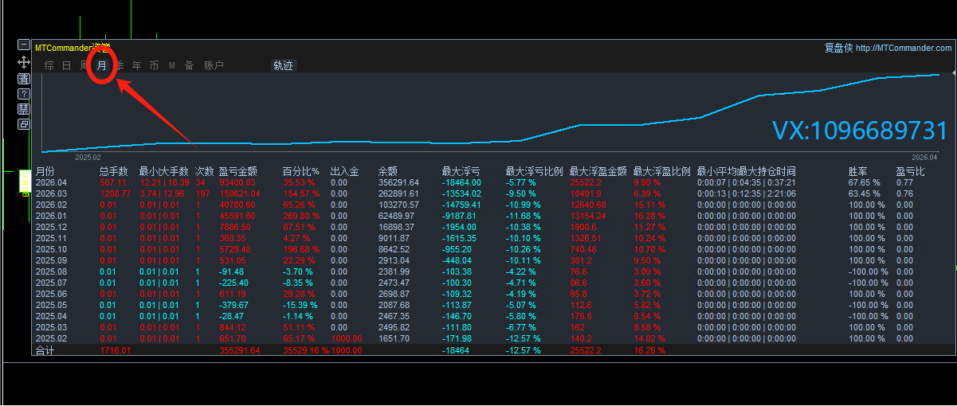Open the 备 tab
957x406 pixels.
(189, 66)
